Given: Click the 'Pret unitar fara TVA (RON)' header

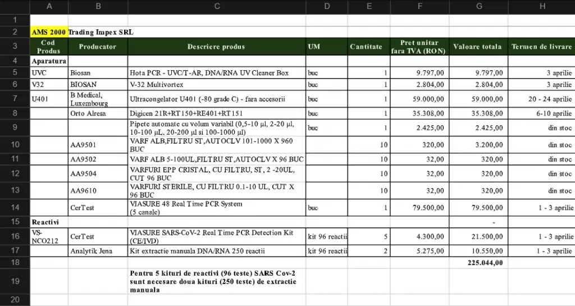Looking at the screenshot, I should click(420, 47).
